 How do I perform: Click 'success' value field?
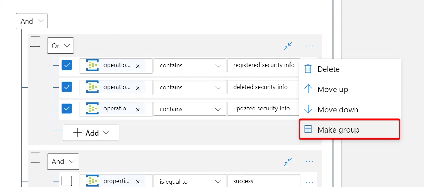click(x=264, y=181)
